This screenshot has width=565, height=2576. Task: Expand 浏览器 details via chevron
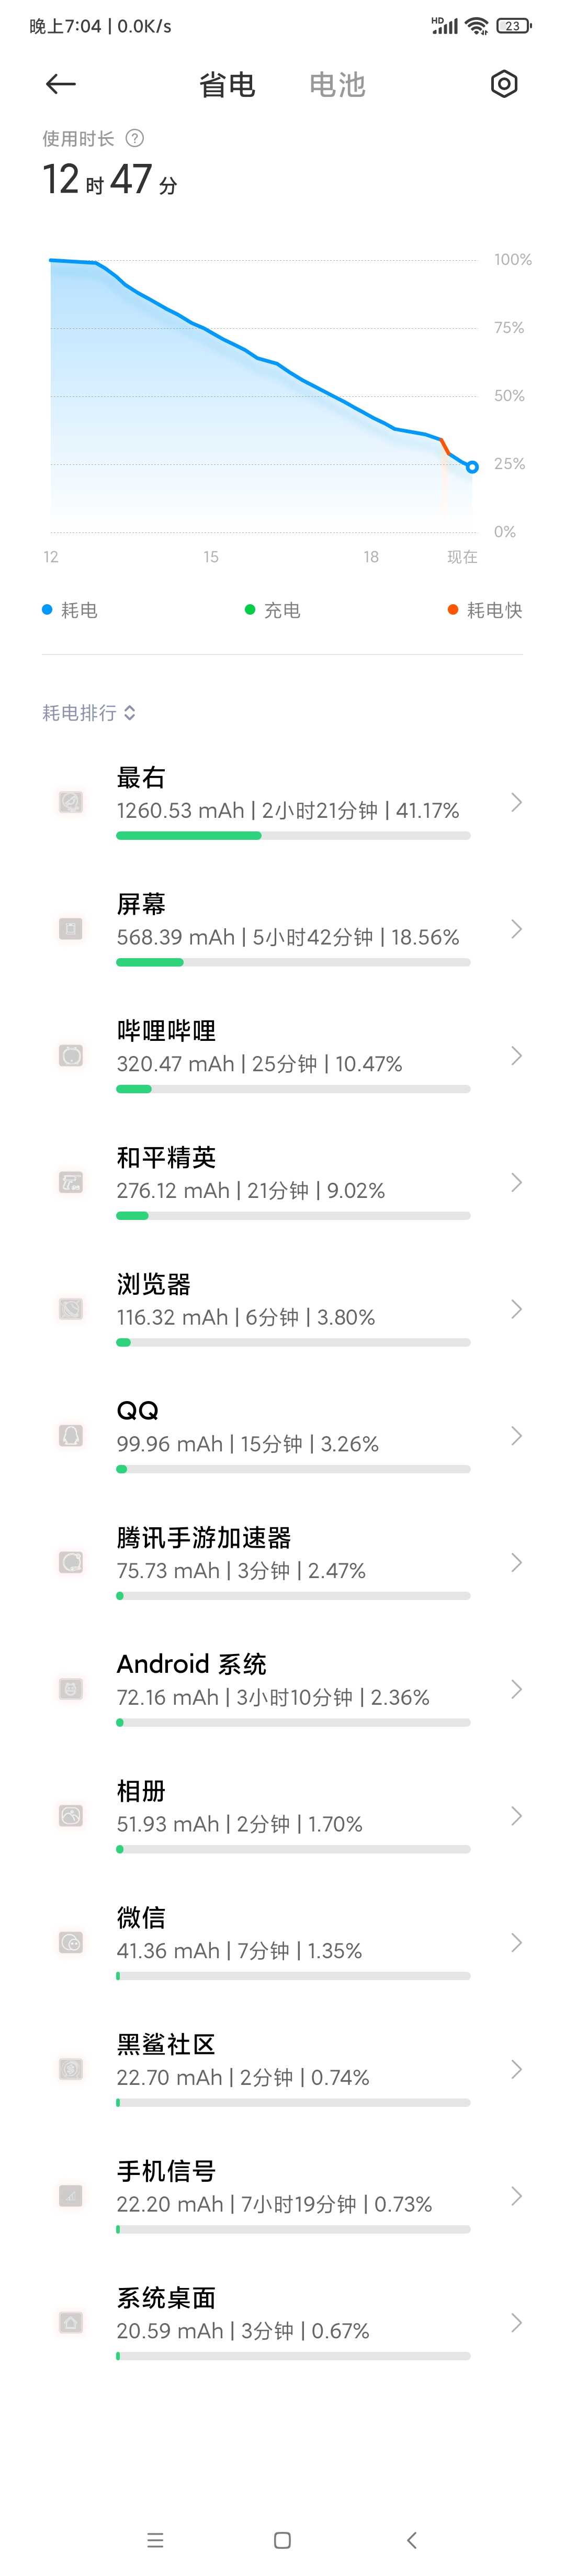tap(516, 1309)
